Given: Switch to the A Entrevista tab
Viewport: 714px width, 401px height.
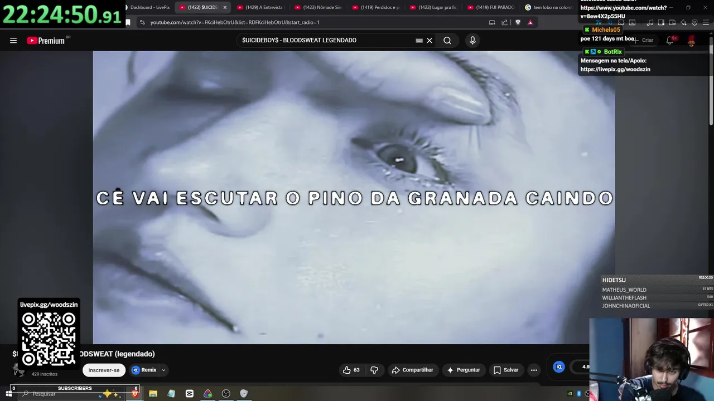Looking at the screenshot, I should pyautogui.click(x=261, y=7).
